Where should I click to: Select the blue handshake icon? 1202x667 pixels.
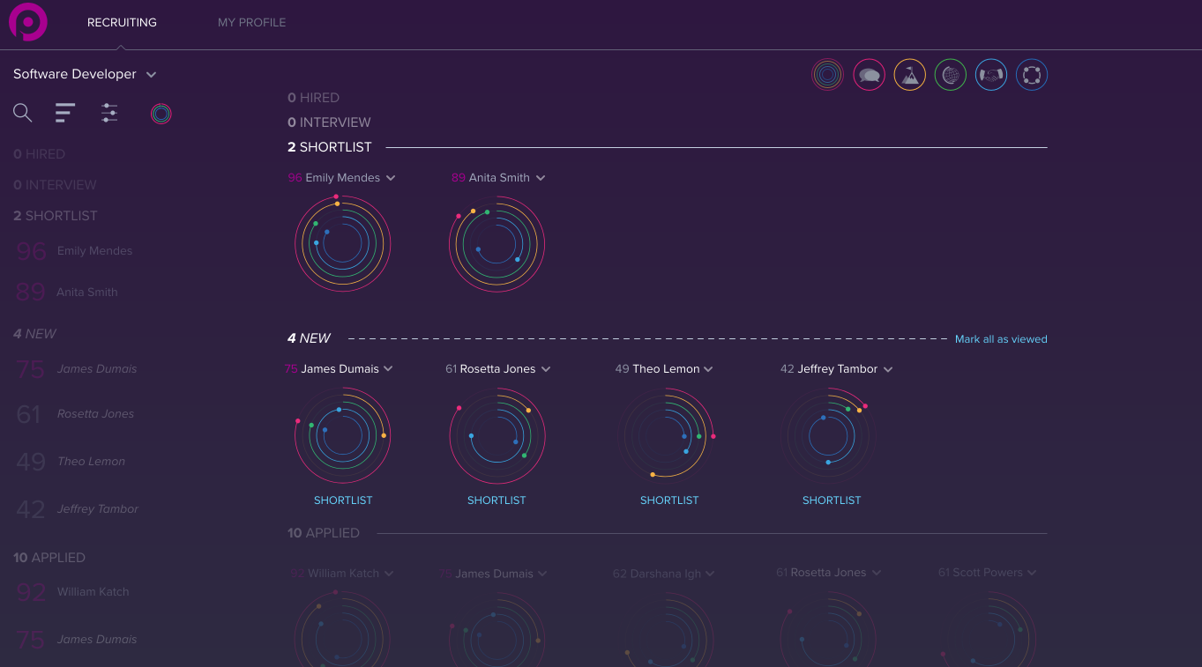(x=991, y=75)
